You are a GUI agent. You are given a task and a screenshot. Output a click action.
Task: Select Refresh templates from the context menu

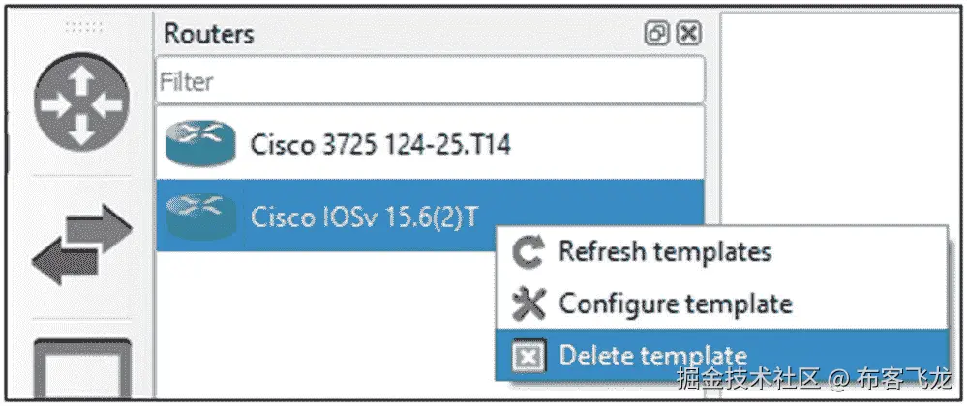coord(665,253)
